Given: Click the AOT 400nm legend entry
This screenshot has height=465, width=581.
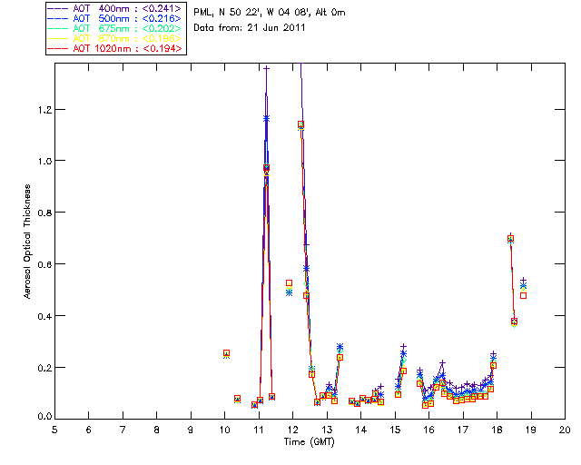Looking at the screenshot, I should pos(115,8).
